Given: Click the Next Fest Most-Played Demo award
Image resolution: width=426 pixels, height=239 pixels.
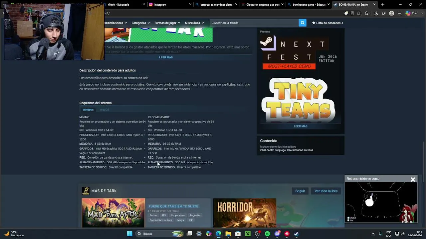Looking at the screenshot, I should (x=299, y=53).
